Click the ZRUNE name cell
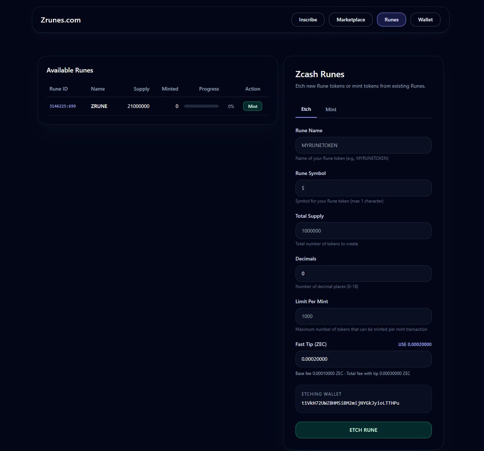Image resolution: width=484 pixels, height=451 pixels. point(99,106)
